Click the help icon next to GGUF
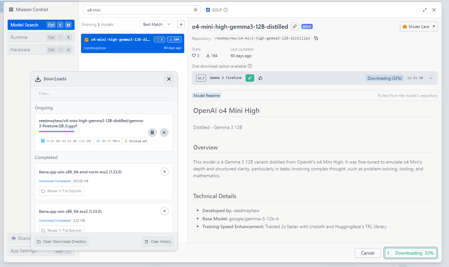Screen dimensions: 449x267 coord(226,10)
